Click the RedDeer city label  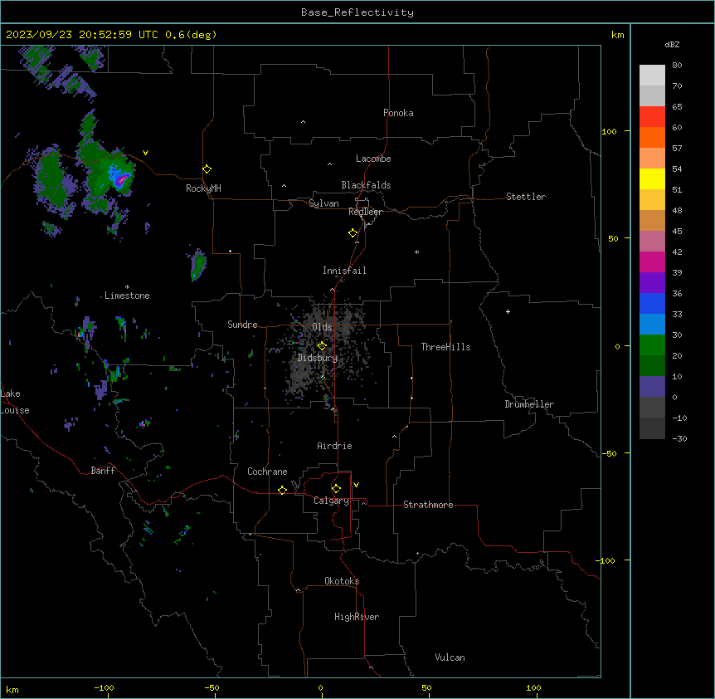tap(365, 212)
